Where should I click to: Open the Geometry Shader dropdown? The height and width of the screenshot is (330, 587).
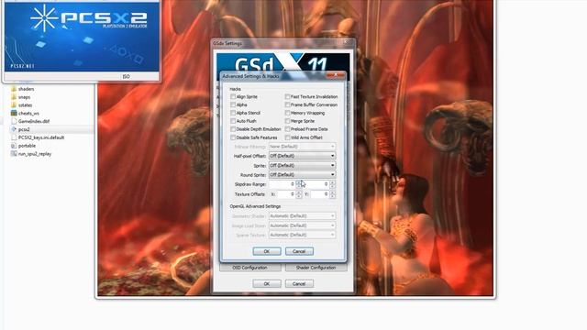(x=302, y=216)
